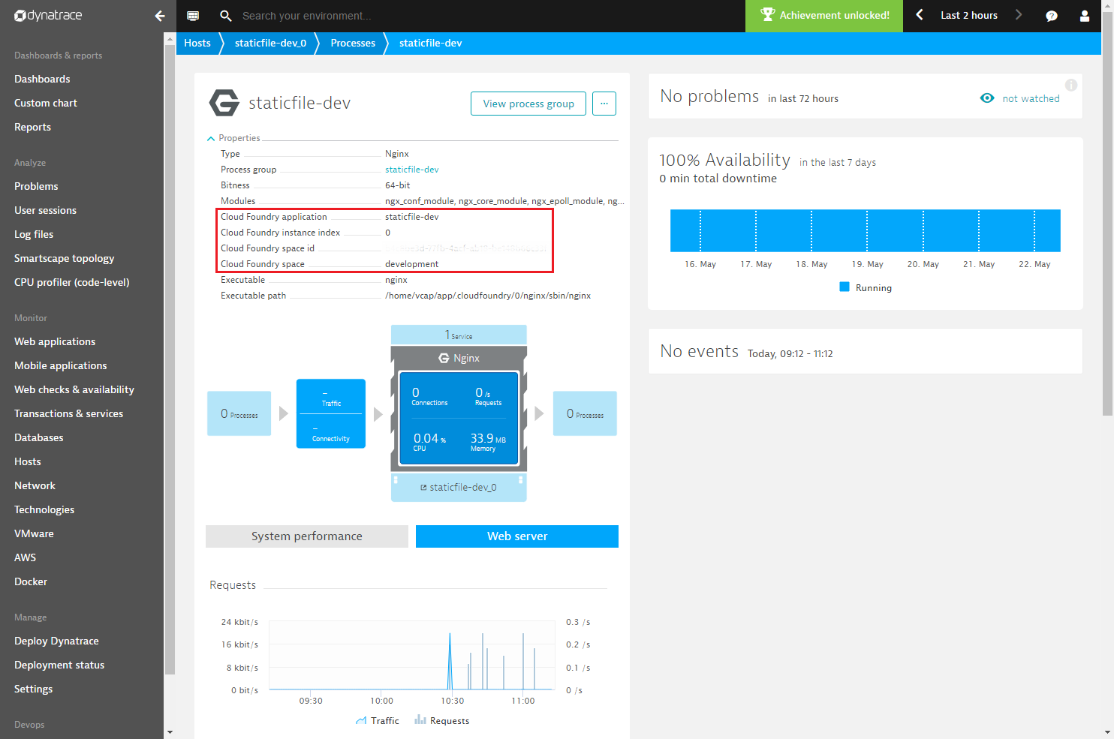Open the dashboard icon in top bar

[x=193, y=16]
